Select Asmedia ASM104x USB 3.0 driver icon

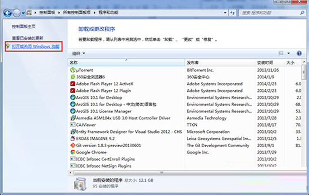tap(73, 118)
